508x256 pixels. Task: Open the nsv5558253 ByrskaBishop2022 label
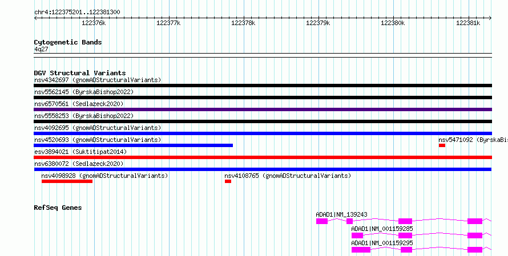[84, 116]
